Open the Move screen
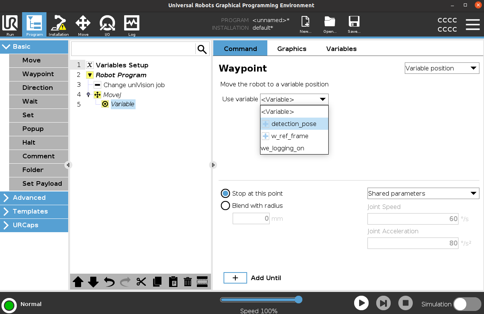 pyautogui.click(x=83, y=26)
